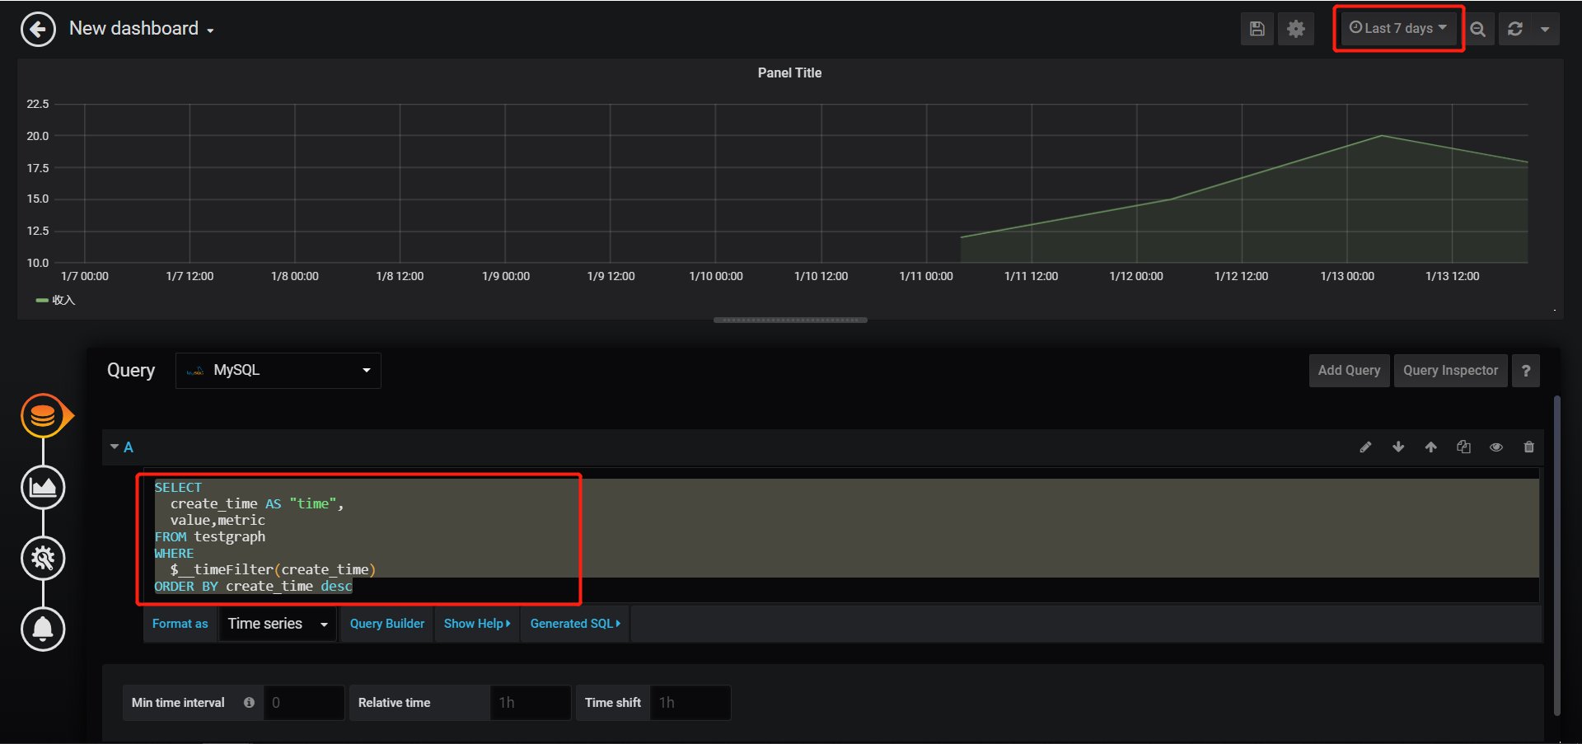This screenshot has width=1582, height=744.
Task: Expand Generated SQL section
Action: coord(575,624)
